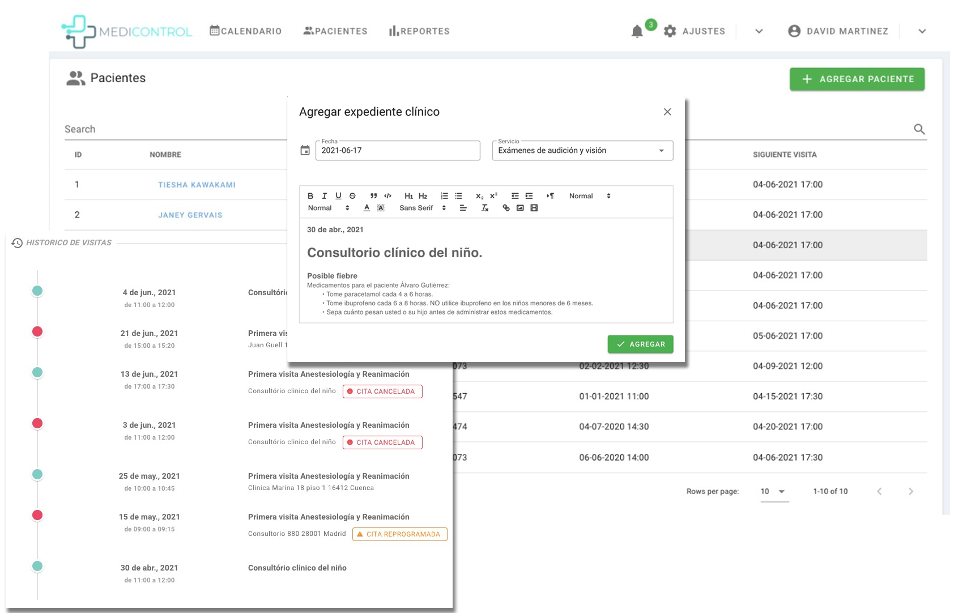This screenshot has height=613, width=971.
Task: Insert a link in the editor
Action: tap(506, 208)
